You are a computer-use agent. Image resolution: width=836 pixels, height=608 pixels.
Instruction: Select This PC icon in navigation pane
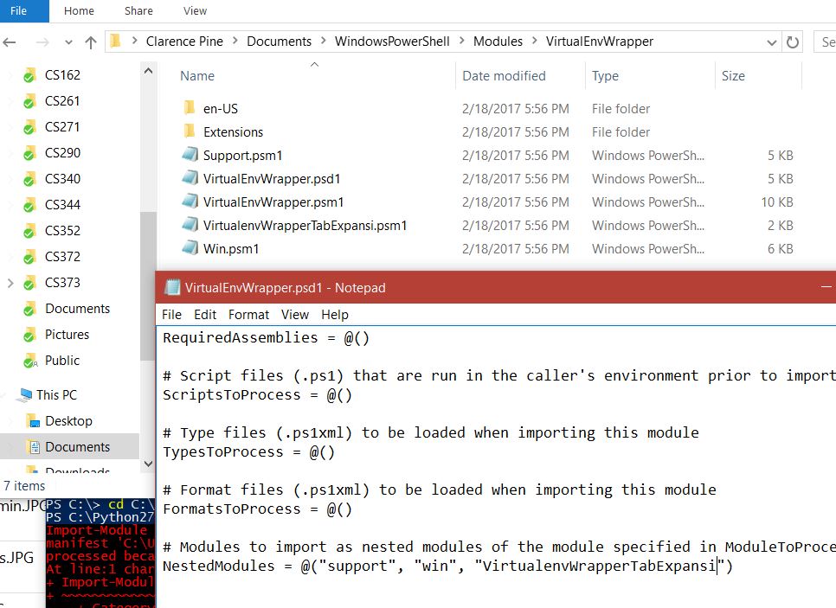pos(25,395)
